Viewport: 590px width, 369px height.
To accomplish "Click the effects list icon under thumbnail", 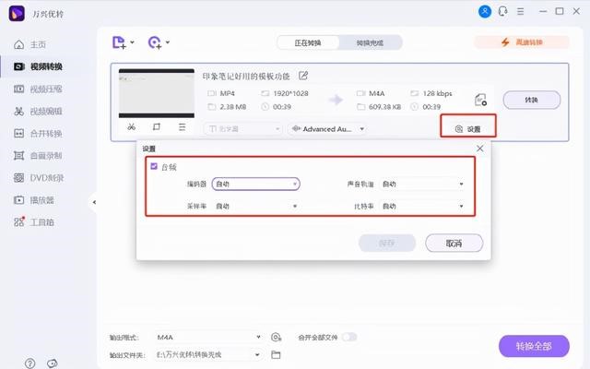I will [x=183, y=127].
